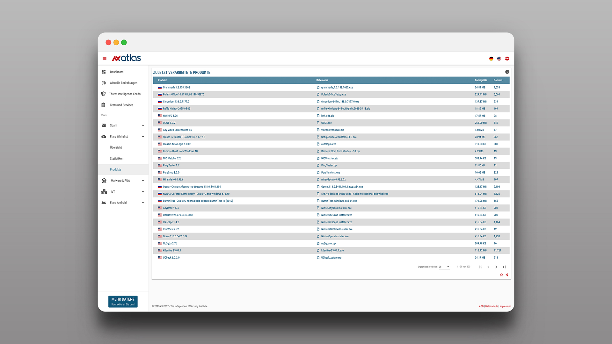Open the Datenschutz footer link

coord(492,306)
